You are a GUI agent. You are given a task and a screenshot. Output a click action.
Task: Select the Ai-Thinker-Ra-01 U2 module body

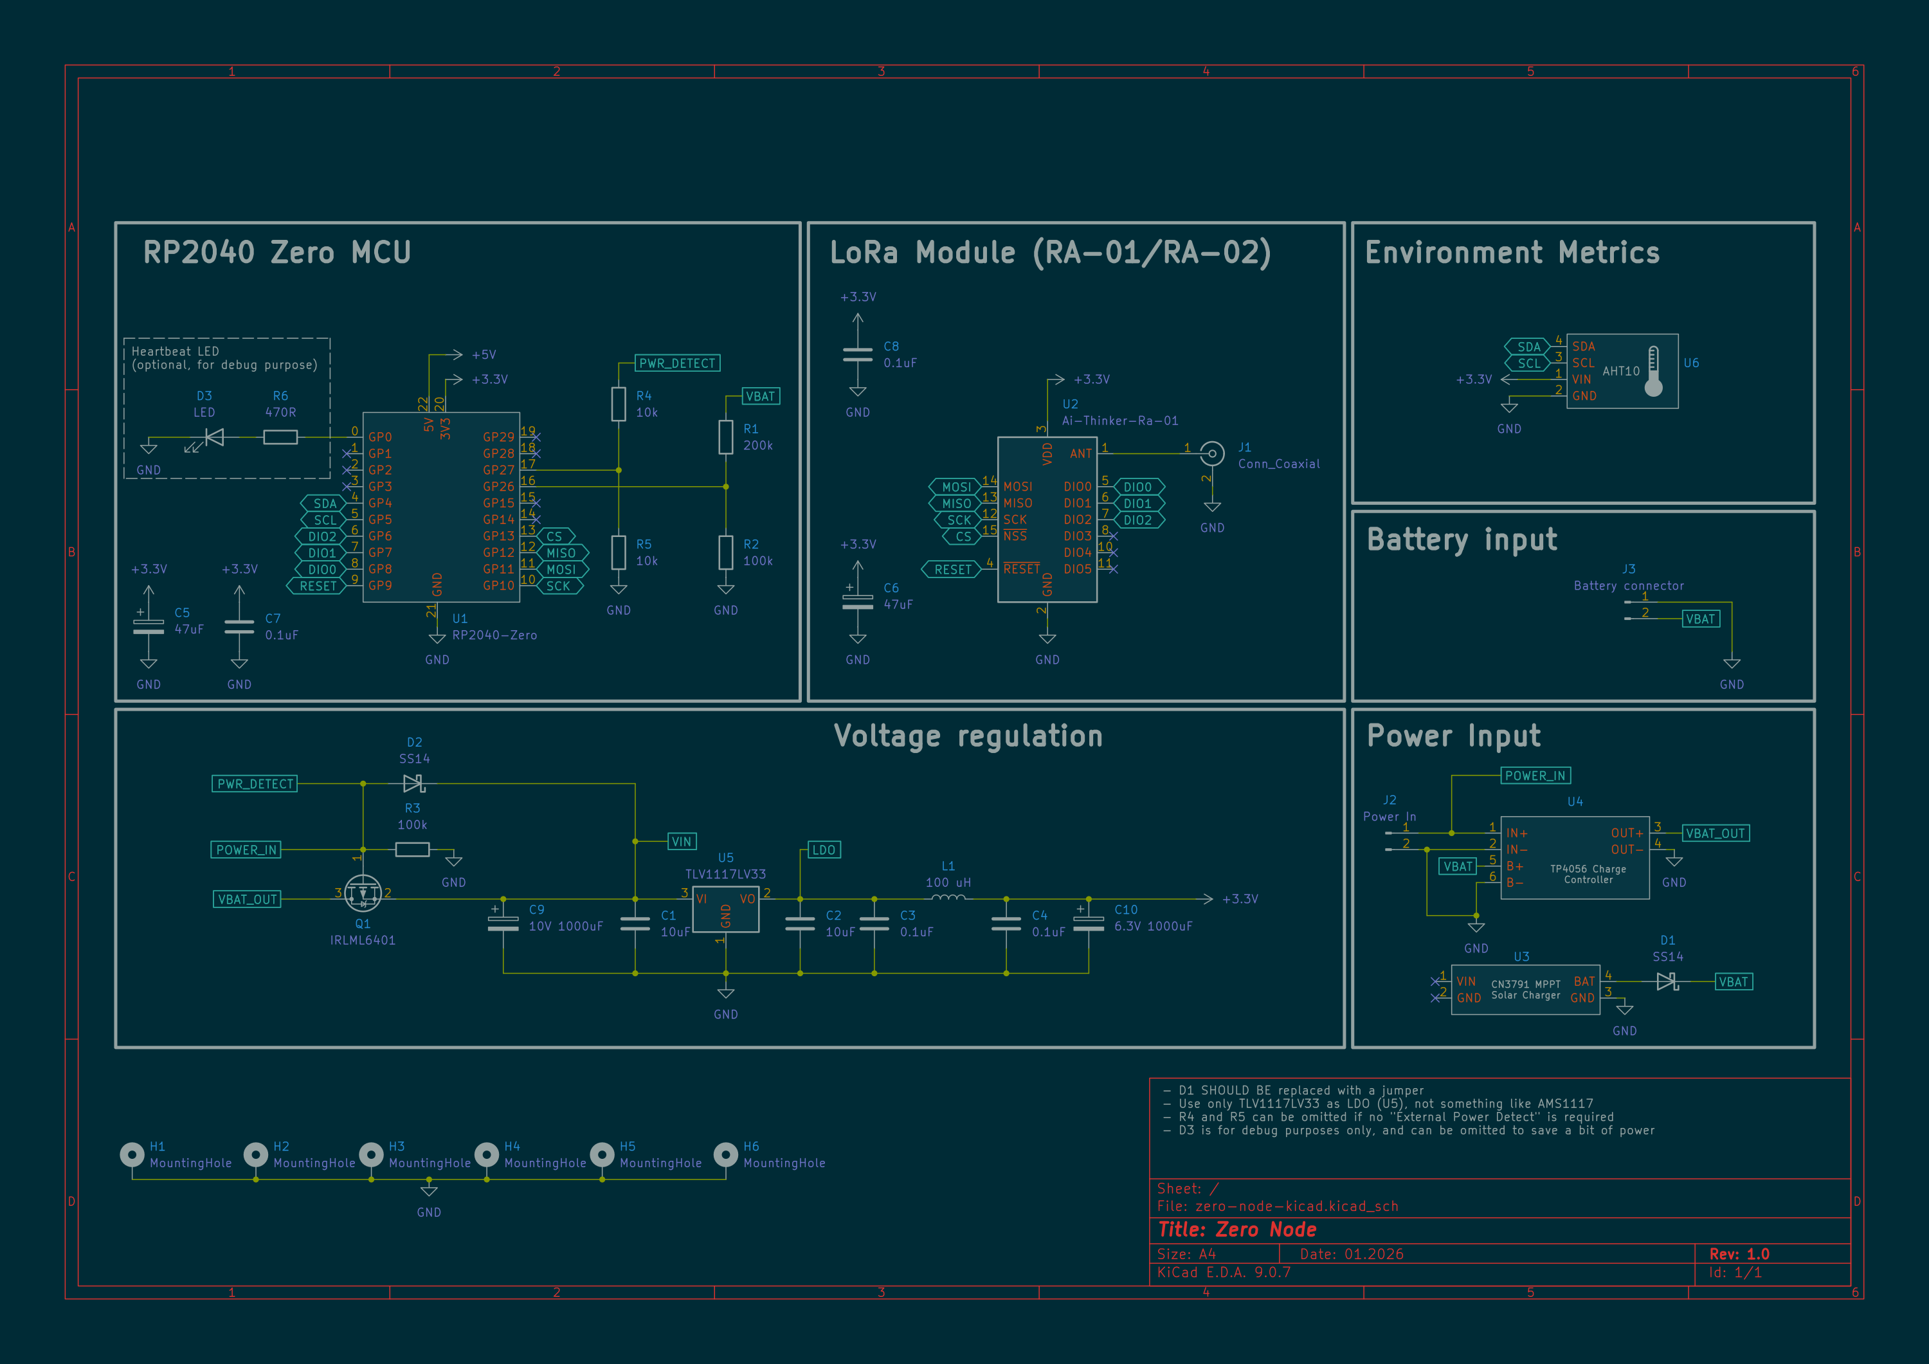[x=1046, y=520]
